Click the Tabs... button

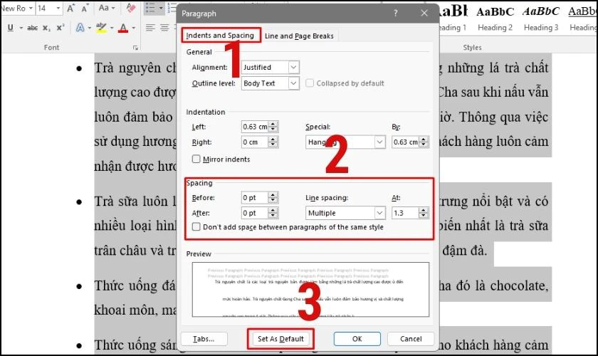[204, 339]
